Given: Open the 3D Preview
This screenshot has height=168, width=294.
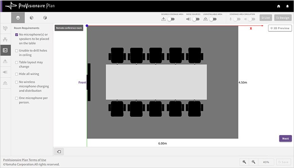Looking at the screenshot, I should 280,28.
